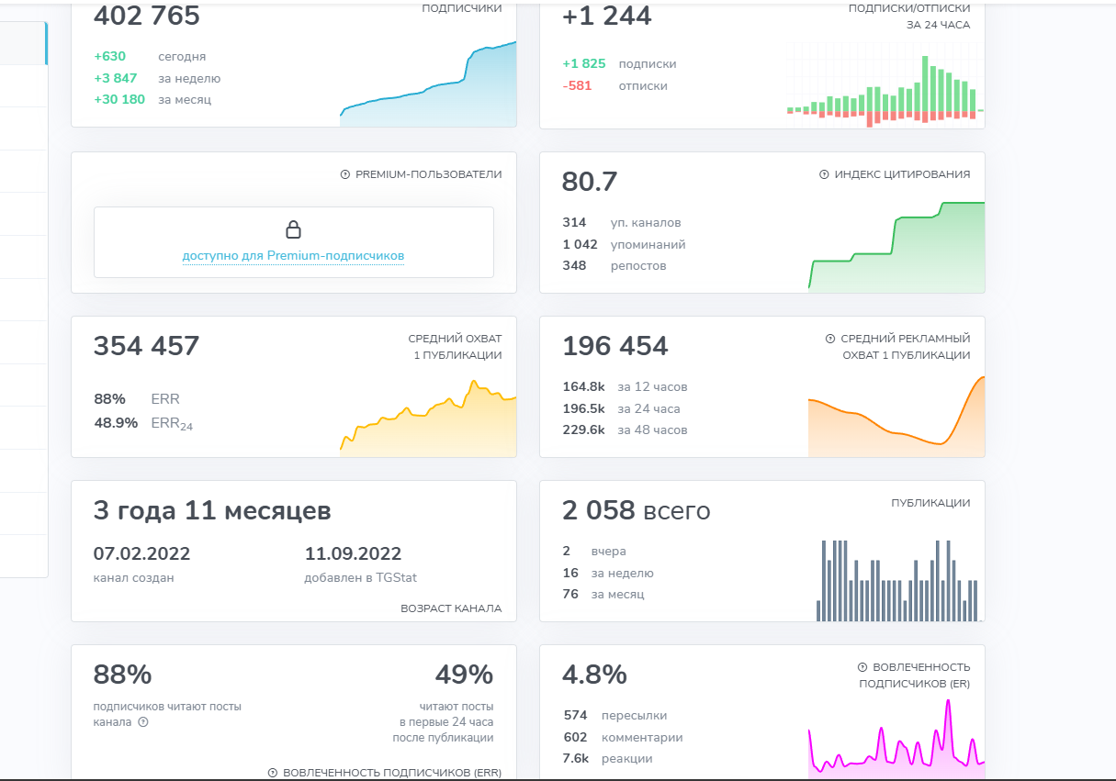Click the grey publications bar chart
The image size is (1116, 781).
[x=897, y=580]
